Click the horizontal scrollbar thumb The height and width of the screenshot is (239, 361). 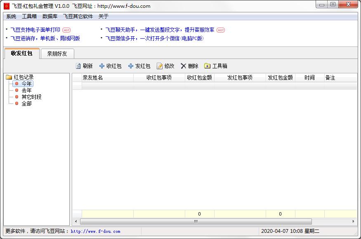(x=196, y=222)
